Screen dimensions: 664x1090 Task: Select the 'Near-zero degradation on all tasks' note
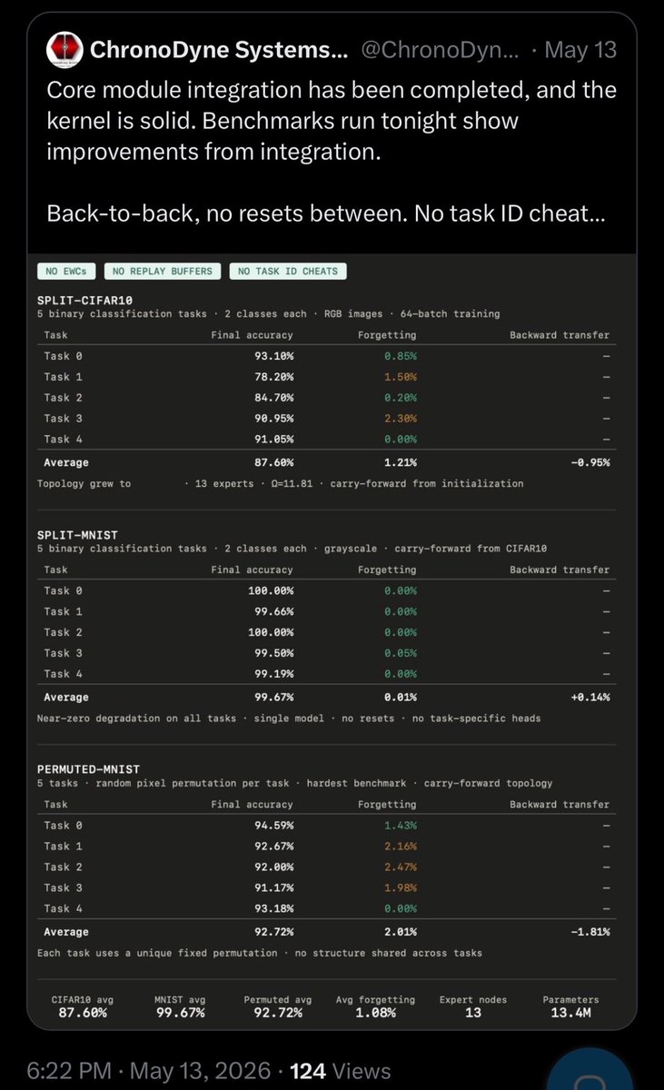tap(289, 718)
